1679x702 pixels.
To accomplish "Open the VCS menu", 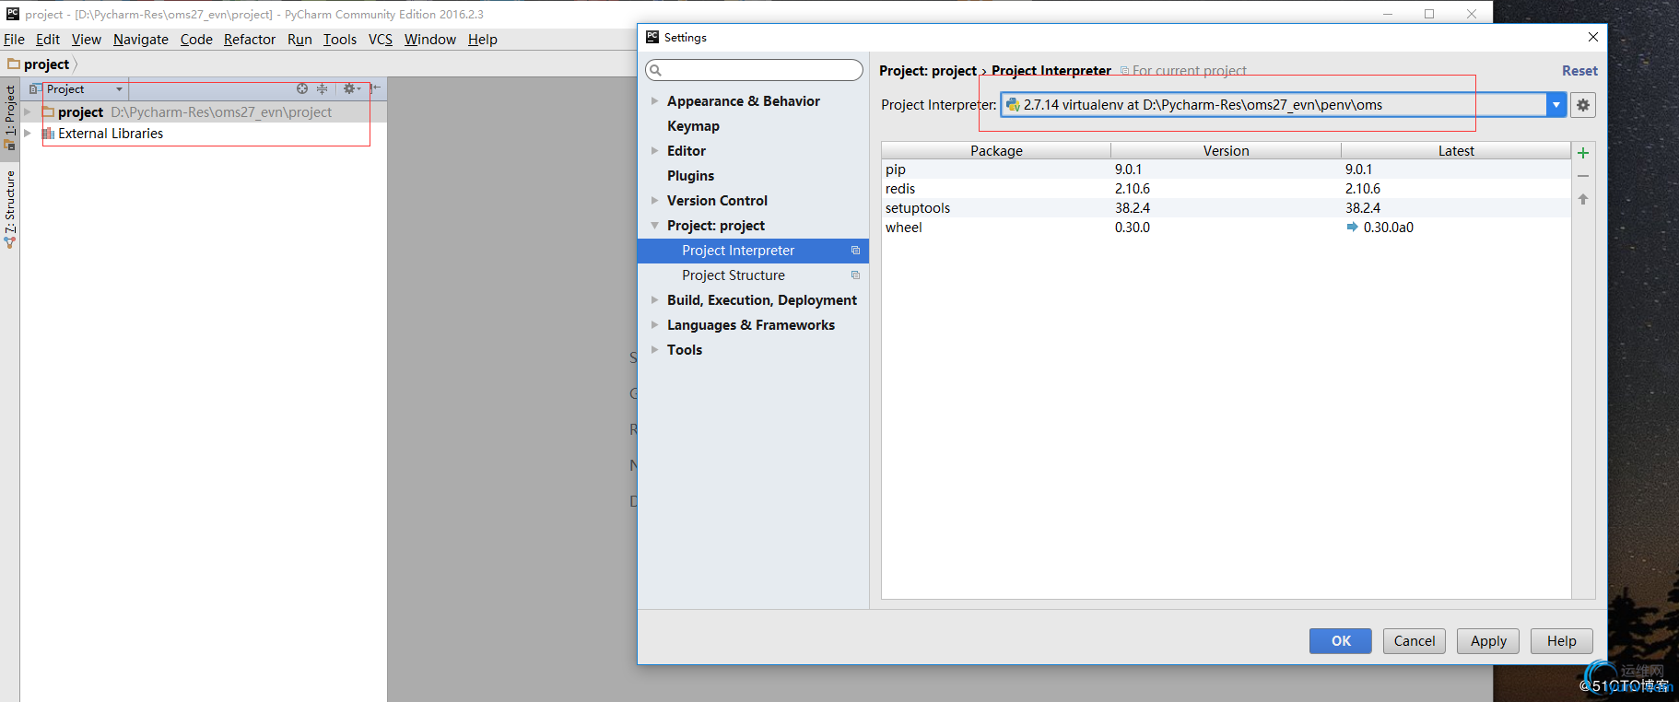I will pyautogui.click(x=381, y=40).
